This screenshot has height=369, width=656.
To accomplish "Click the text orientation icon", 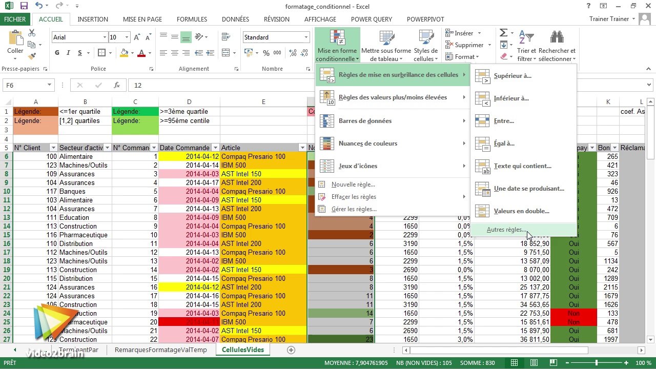I will pyautogui.click(x=199, y=37).
